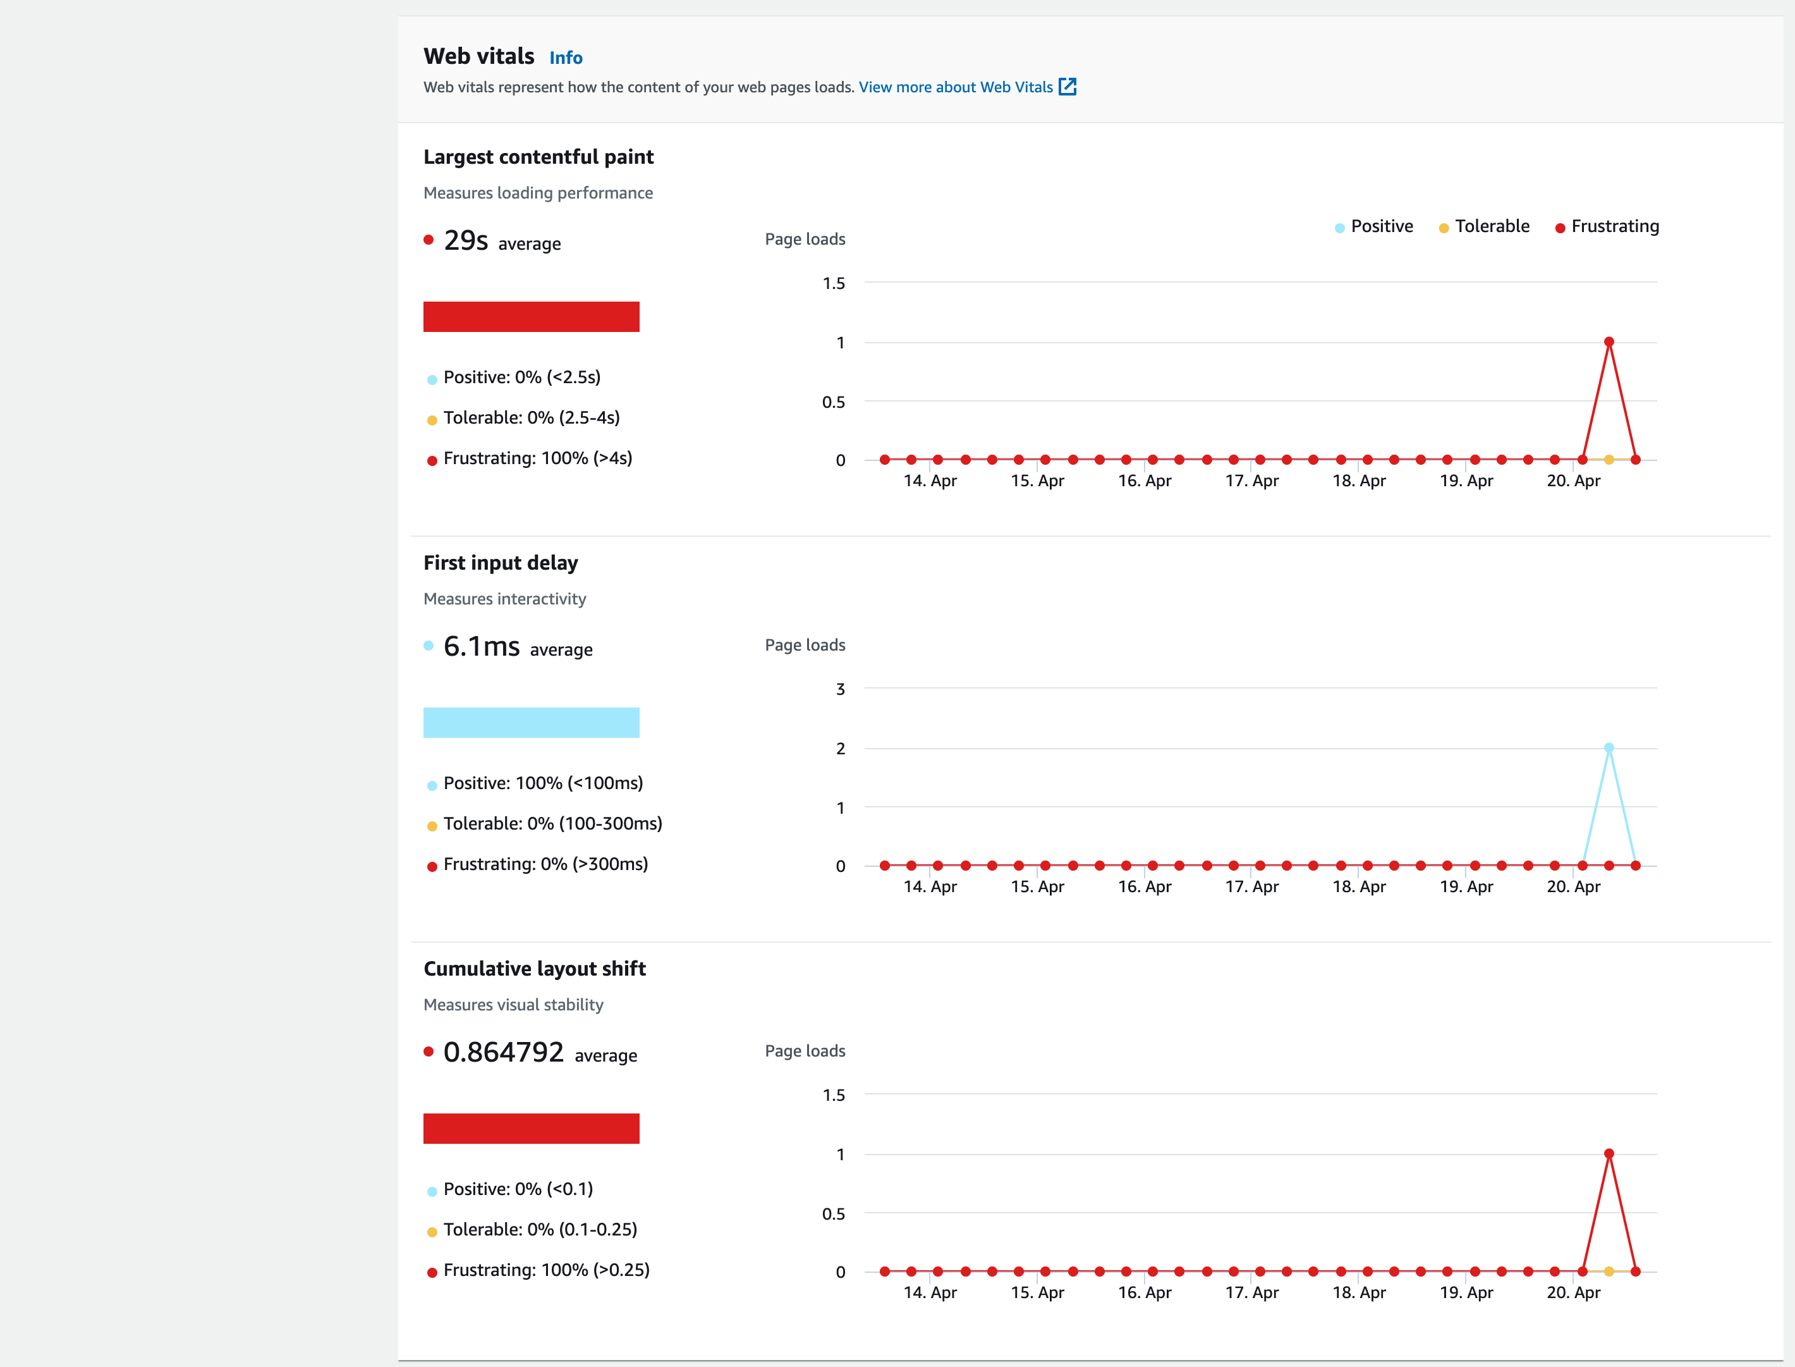Click the Tolerable: 0% (0.1-0.25) yellow dot
Screen dimensions: 1795x1367
point(432,1232)
